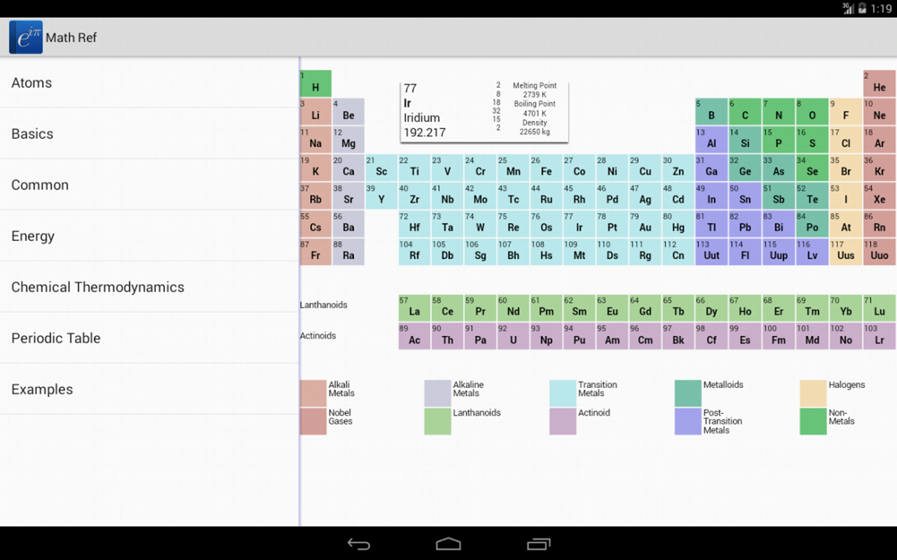Tap the Lanthanum (La) element cell
This screenshot has height=560, width=897.
pos(414,307)
